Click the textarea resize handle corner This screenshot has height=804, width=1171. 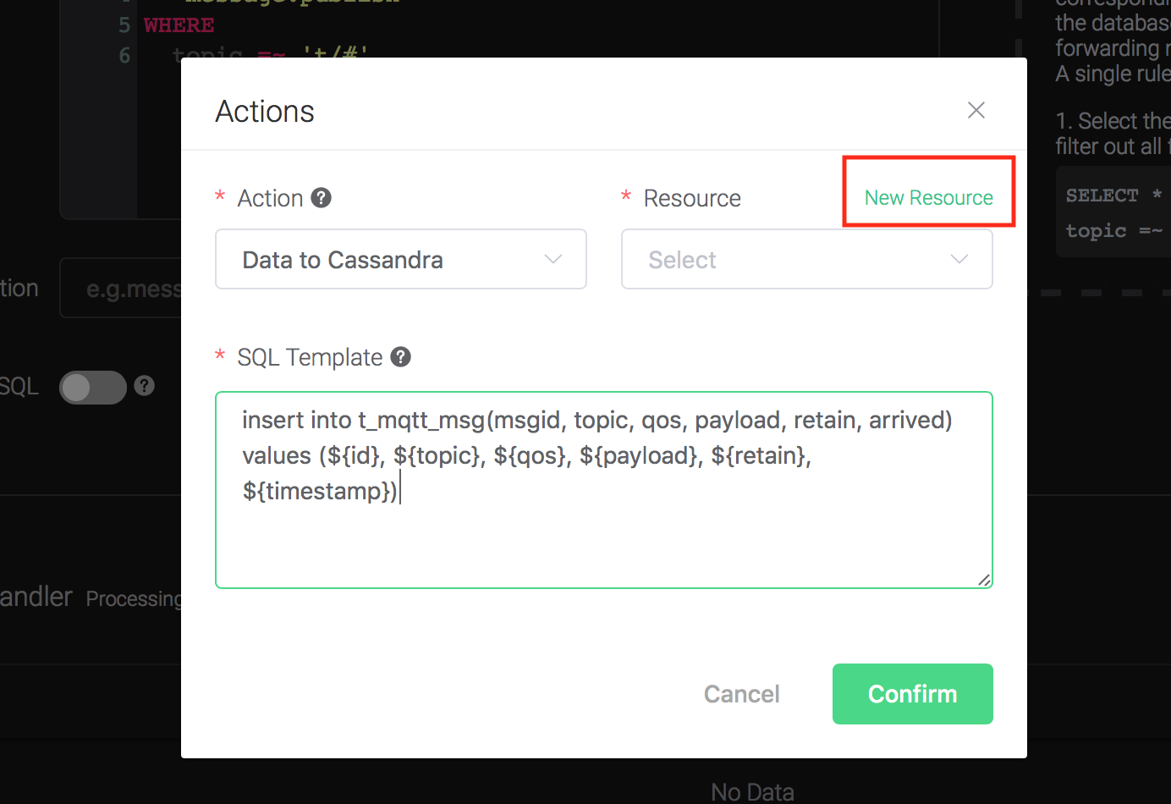[984, 580]
